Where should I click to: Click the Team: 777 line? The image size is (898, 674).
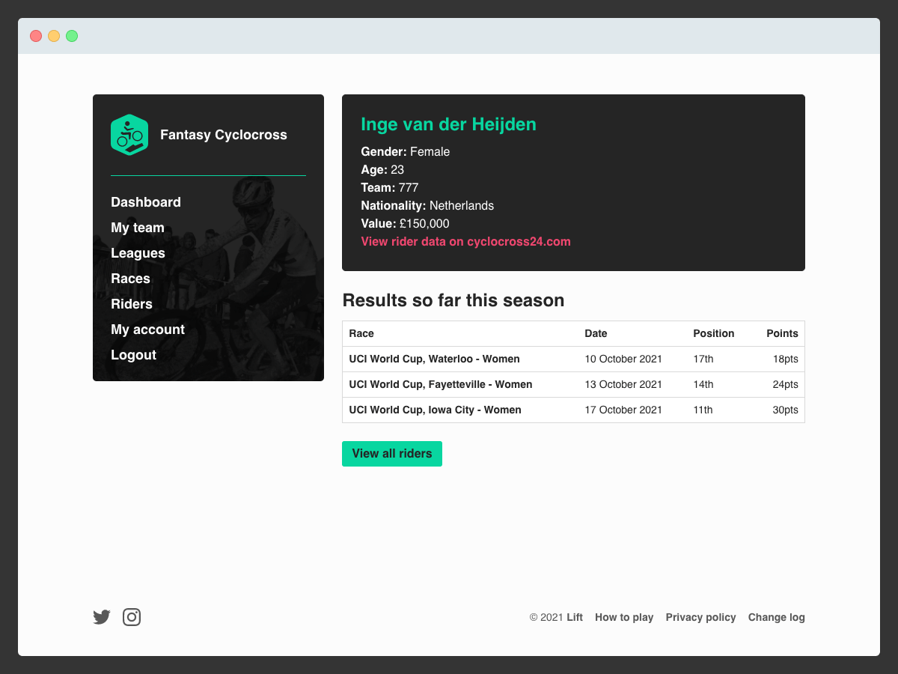pyautogui.click(x=389, y=188)
